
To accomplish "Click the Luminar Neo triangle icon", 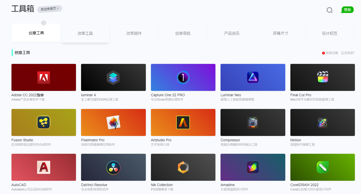I will pyautogui.click(x=253, y=77).
